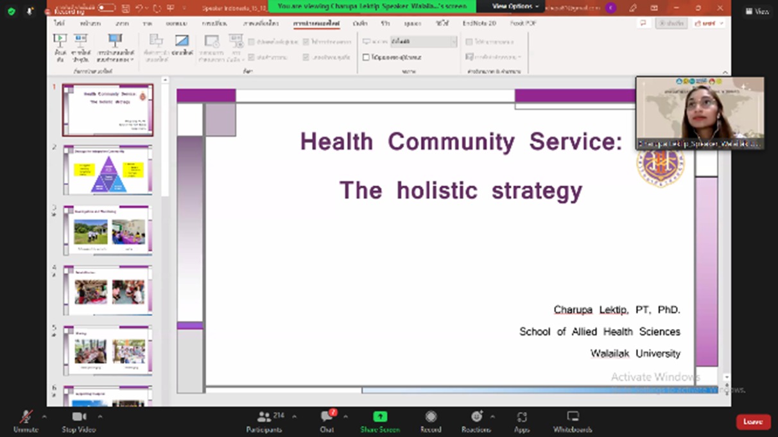Select slide 2 thumbnail with triangle diagram
This screenshot has height=437, width=778.
tap(108, 170)
